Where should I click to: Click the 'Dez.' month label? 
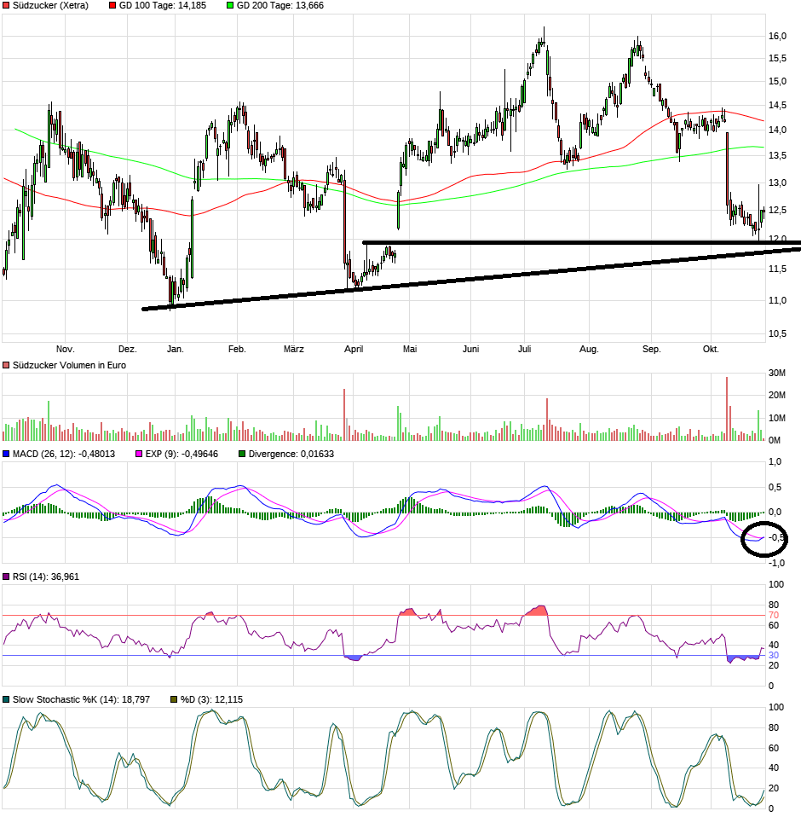(128, 349)
